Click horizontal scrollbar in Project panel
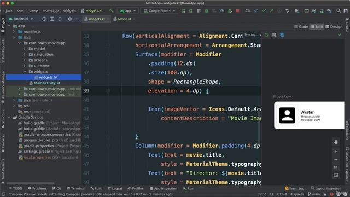Viewport: 350px width, 197px height. pos(30,183)
